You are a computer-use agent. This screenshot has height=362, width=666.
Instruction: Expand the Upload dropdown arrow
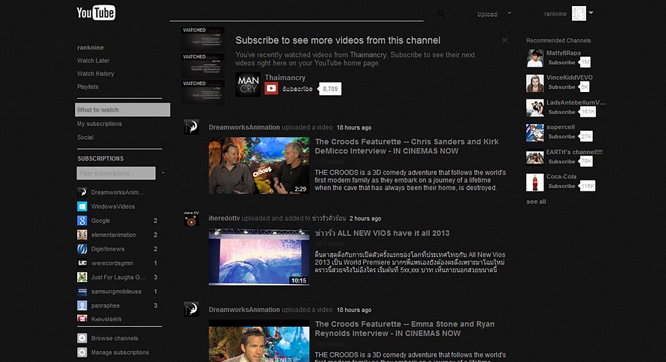pos(509,13)
